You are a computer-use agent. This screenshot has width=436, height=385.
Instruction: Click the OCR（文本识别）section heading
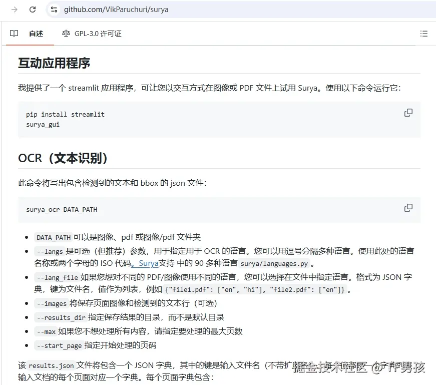pyautogui.click(x=63, y=158)
